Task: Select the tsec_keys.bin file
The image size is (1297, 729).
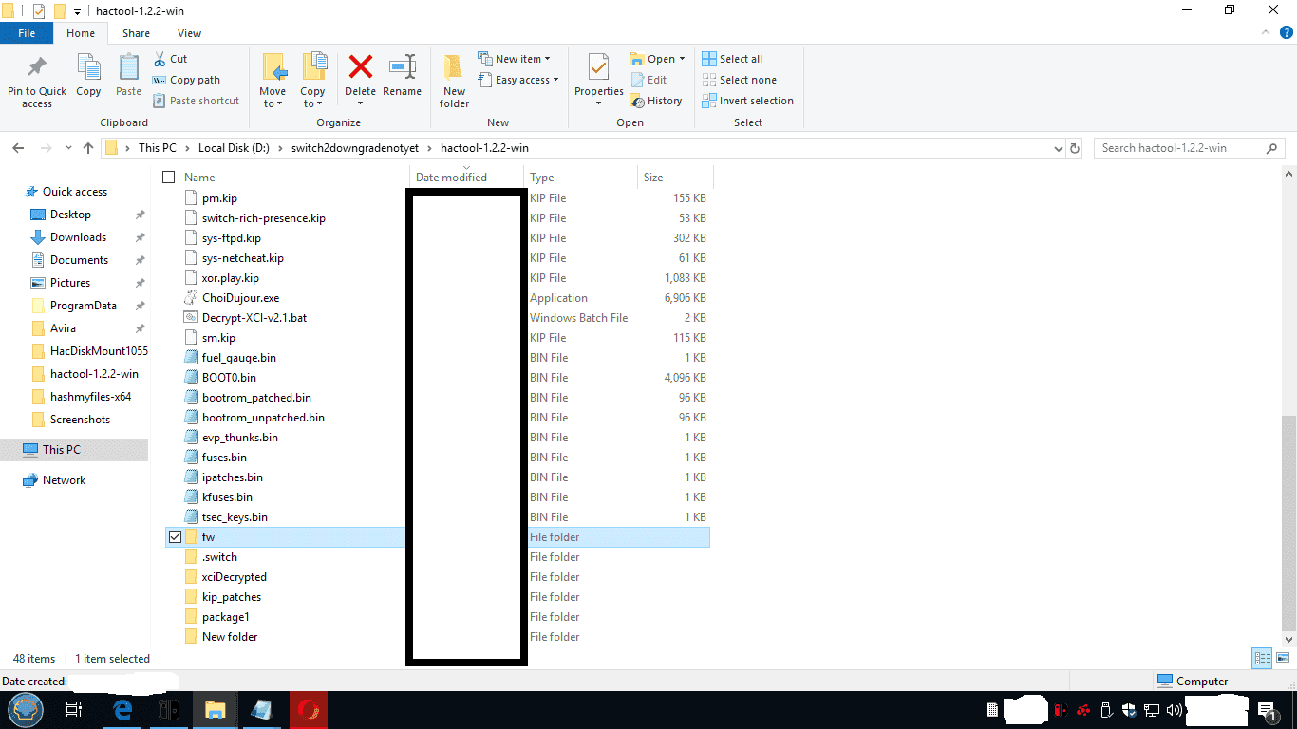Action: pos(235,517)
